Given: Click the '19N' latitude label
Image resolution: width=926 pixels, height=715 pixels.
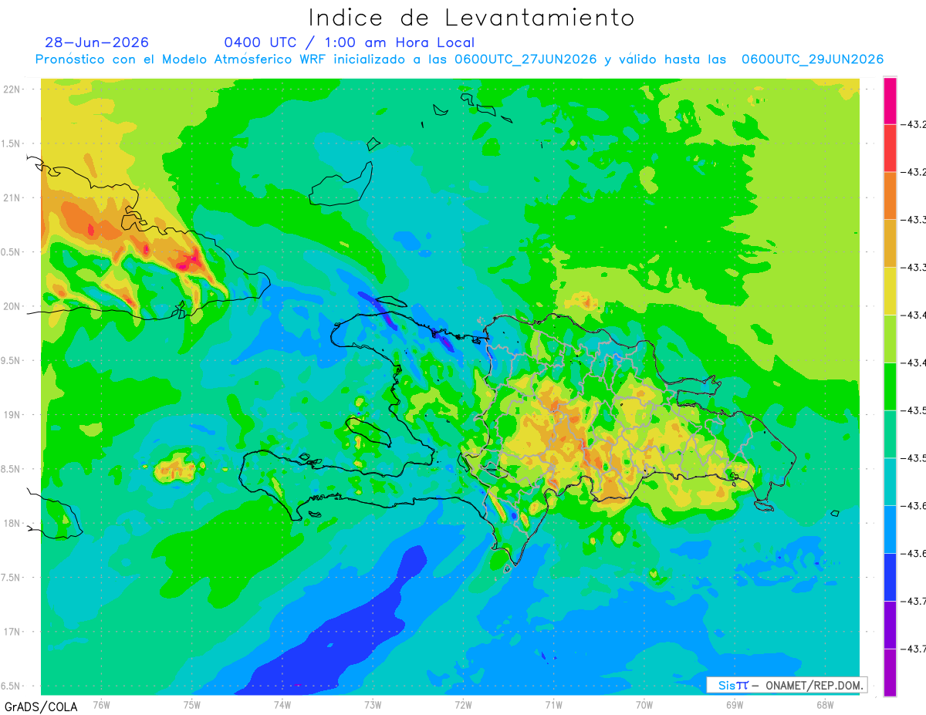Looking at the screenshot, I should (13, 414).
